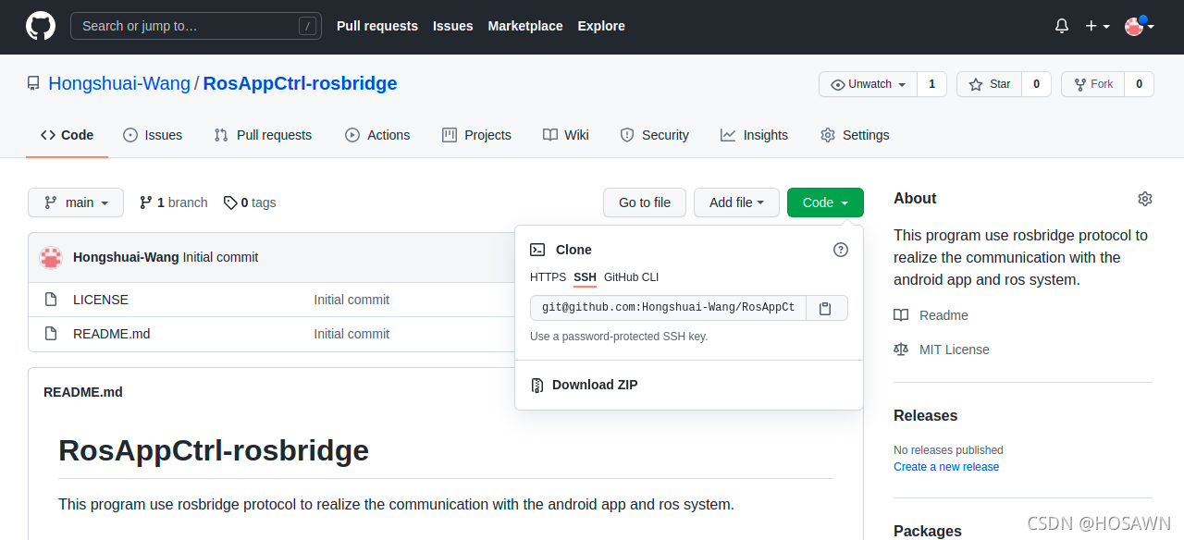1184x540 pixels.
Task: Open Initial commit link in LICENSE row
Action: point(351,300)
